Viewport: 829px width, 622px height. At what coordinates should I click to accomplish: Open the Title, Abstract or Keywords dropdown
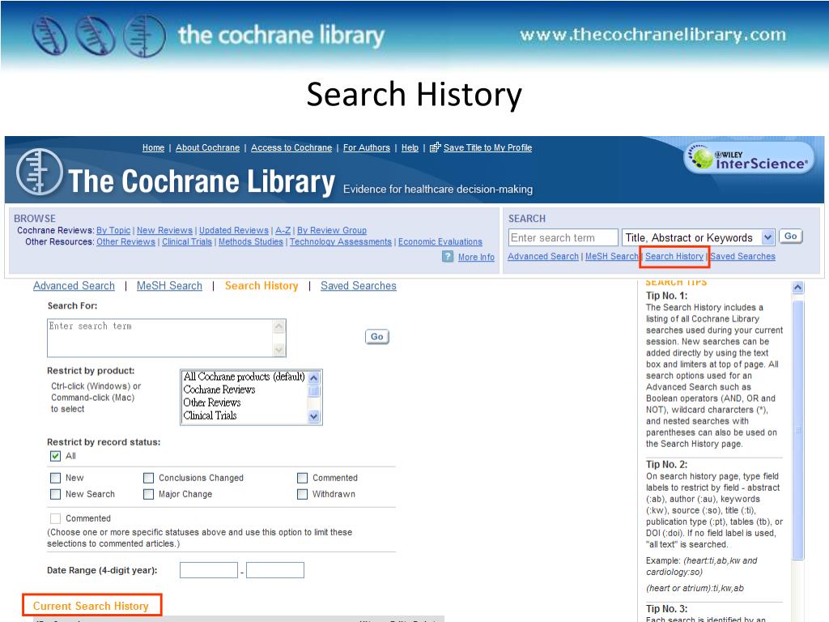click(x=698, y=237)
